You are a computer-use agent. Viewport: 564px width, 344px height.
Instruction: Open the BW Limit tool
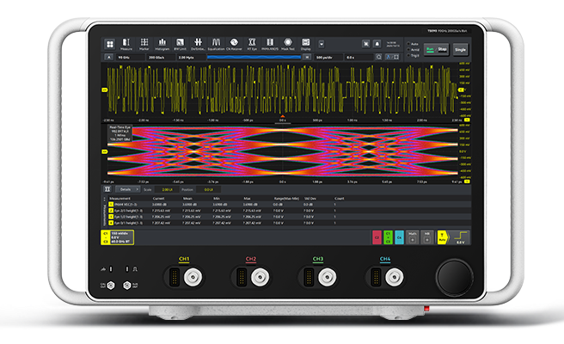pyautogui.click(x=180, y=44)
